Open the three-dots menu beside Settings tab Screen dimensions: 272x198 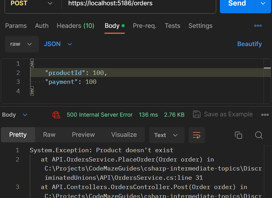pos(258,26)
